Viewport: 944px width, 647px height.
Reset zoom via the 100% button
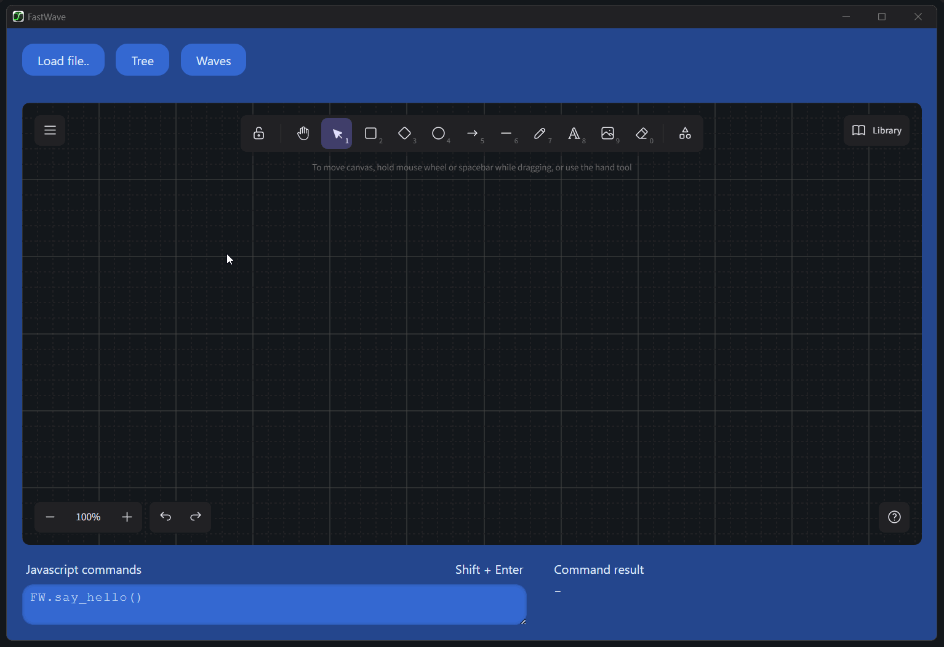(x=88, y=517)
